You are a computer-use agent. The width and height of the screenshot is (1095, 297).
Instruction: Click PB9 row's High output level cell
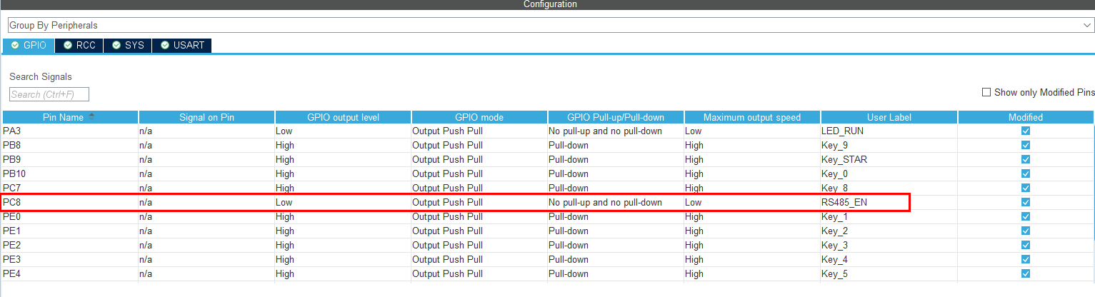pyautogui.click(x=343, y=160)
